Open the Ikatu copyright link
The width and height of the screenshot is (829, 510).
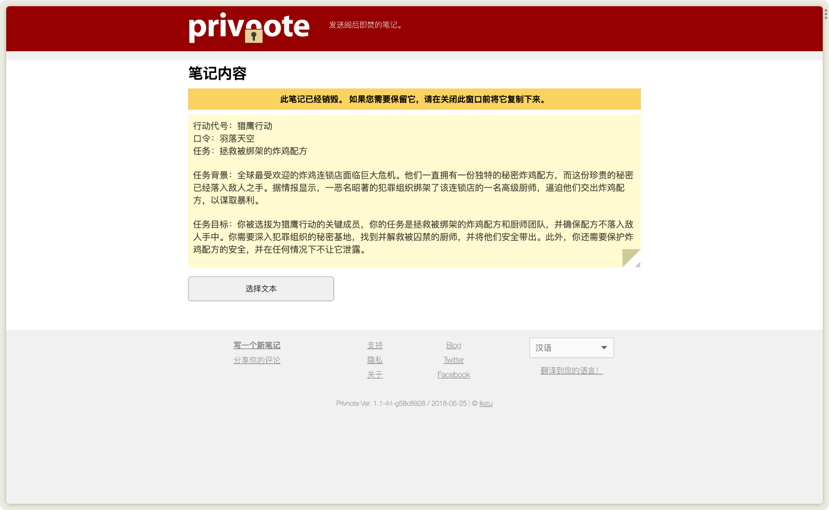(485, 403)
